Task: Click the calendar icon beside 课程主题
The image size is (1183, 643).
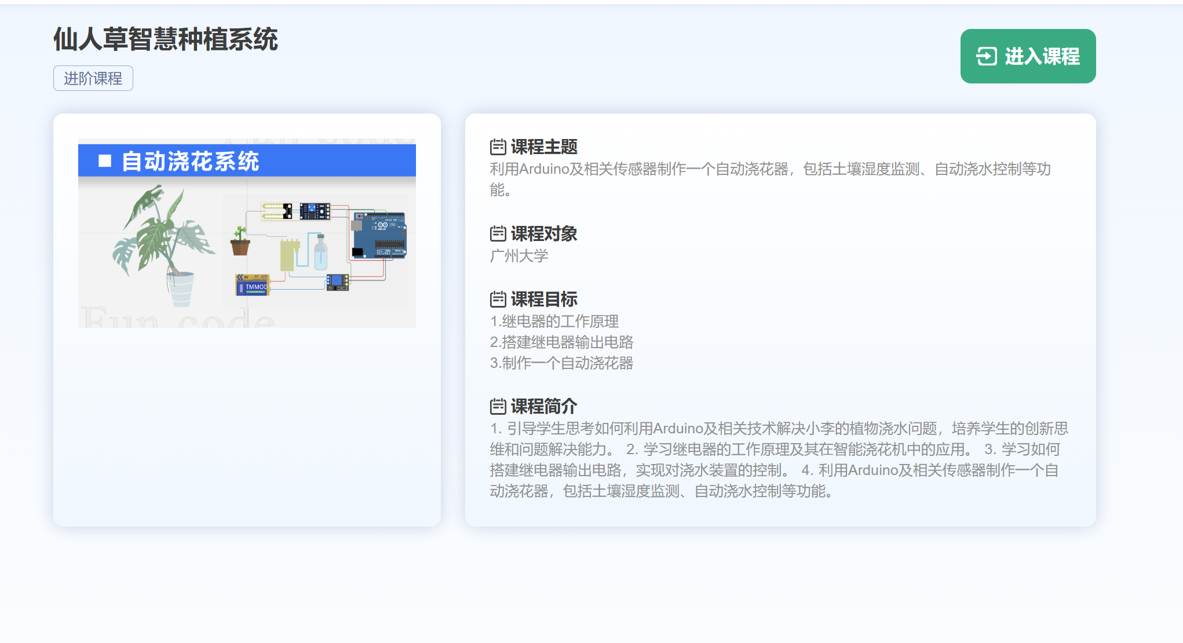Action: (x=498, y=147)
